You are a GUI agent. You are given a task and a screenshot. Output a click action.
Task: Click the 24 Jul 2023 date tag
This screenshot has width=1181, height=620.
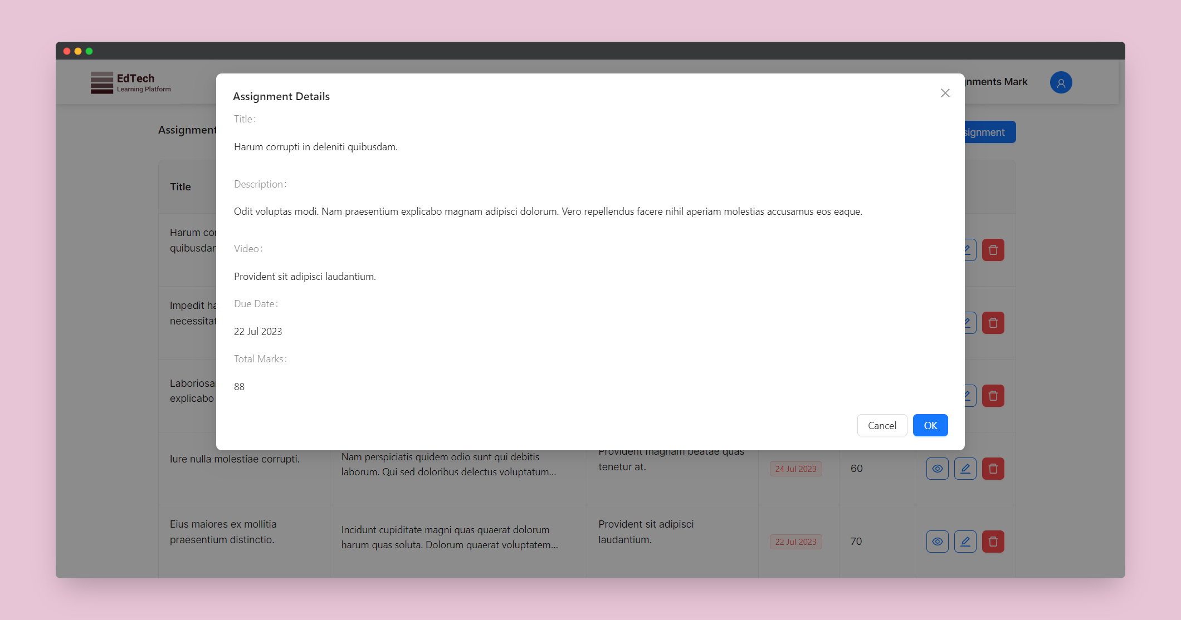point(796,469)
